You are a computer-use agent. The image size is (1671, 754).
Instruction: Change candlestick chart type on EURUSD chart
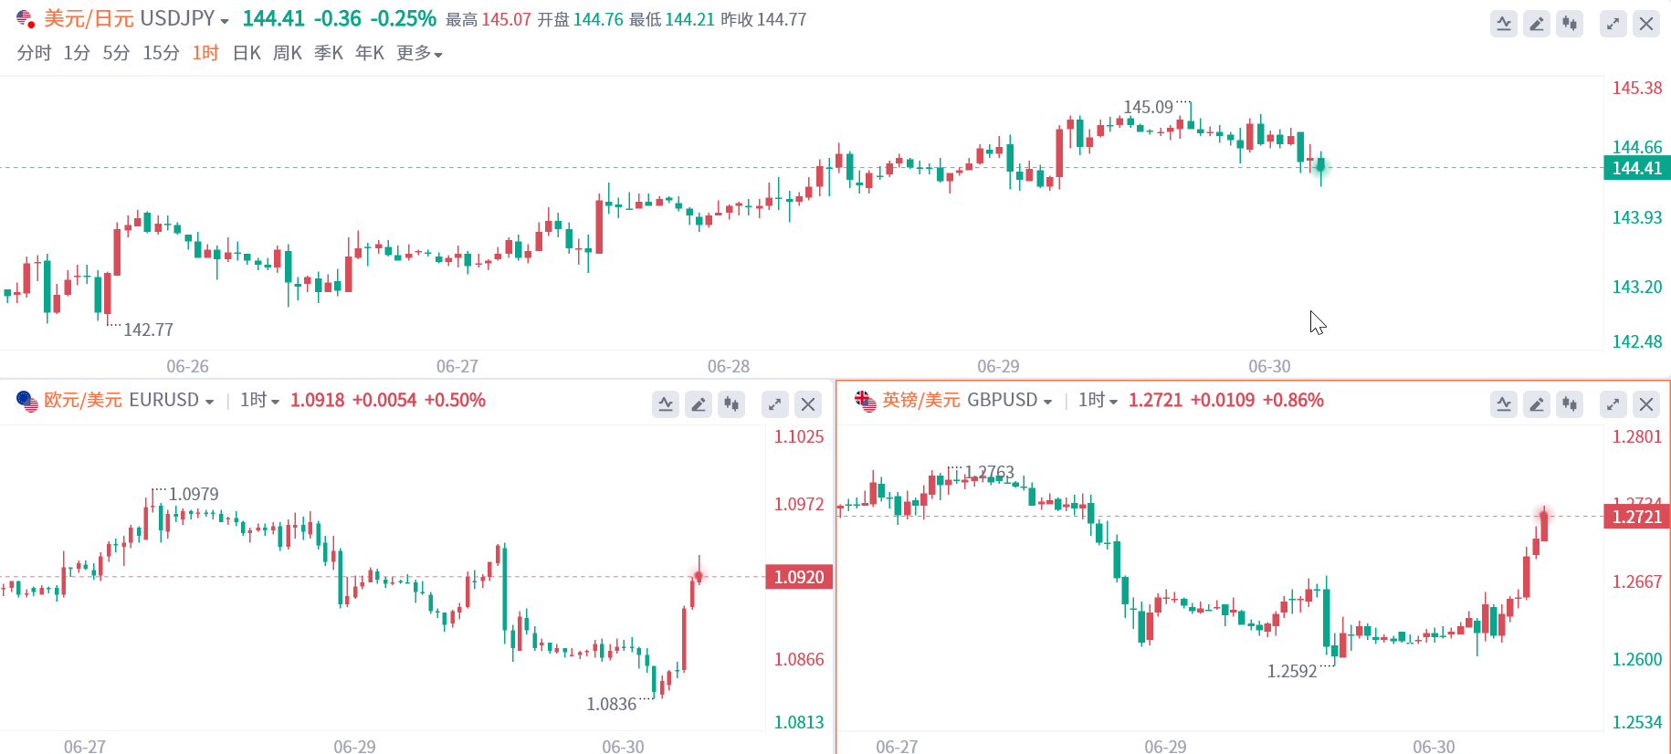tap(731, 404)
